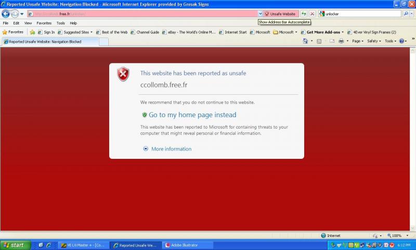416x250 pixels.
Task: Switch to VE LXi Master taskbar window
Action: [x=84, y=245]
